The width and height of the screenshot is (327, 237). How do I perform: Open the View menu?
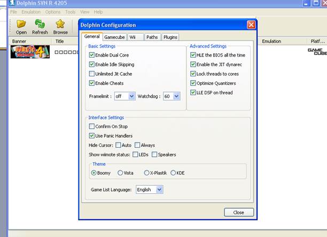click(x=84, y=12)
